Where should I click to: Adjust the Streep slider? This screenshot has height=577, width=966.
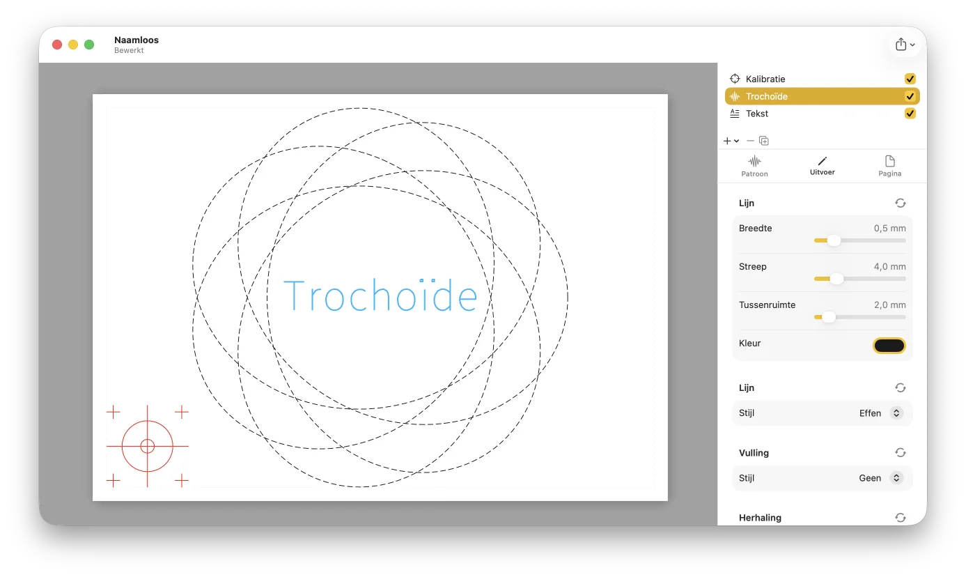pos(859,279)
